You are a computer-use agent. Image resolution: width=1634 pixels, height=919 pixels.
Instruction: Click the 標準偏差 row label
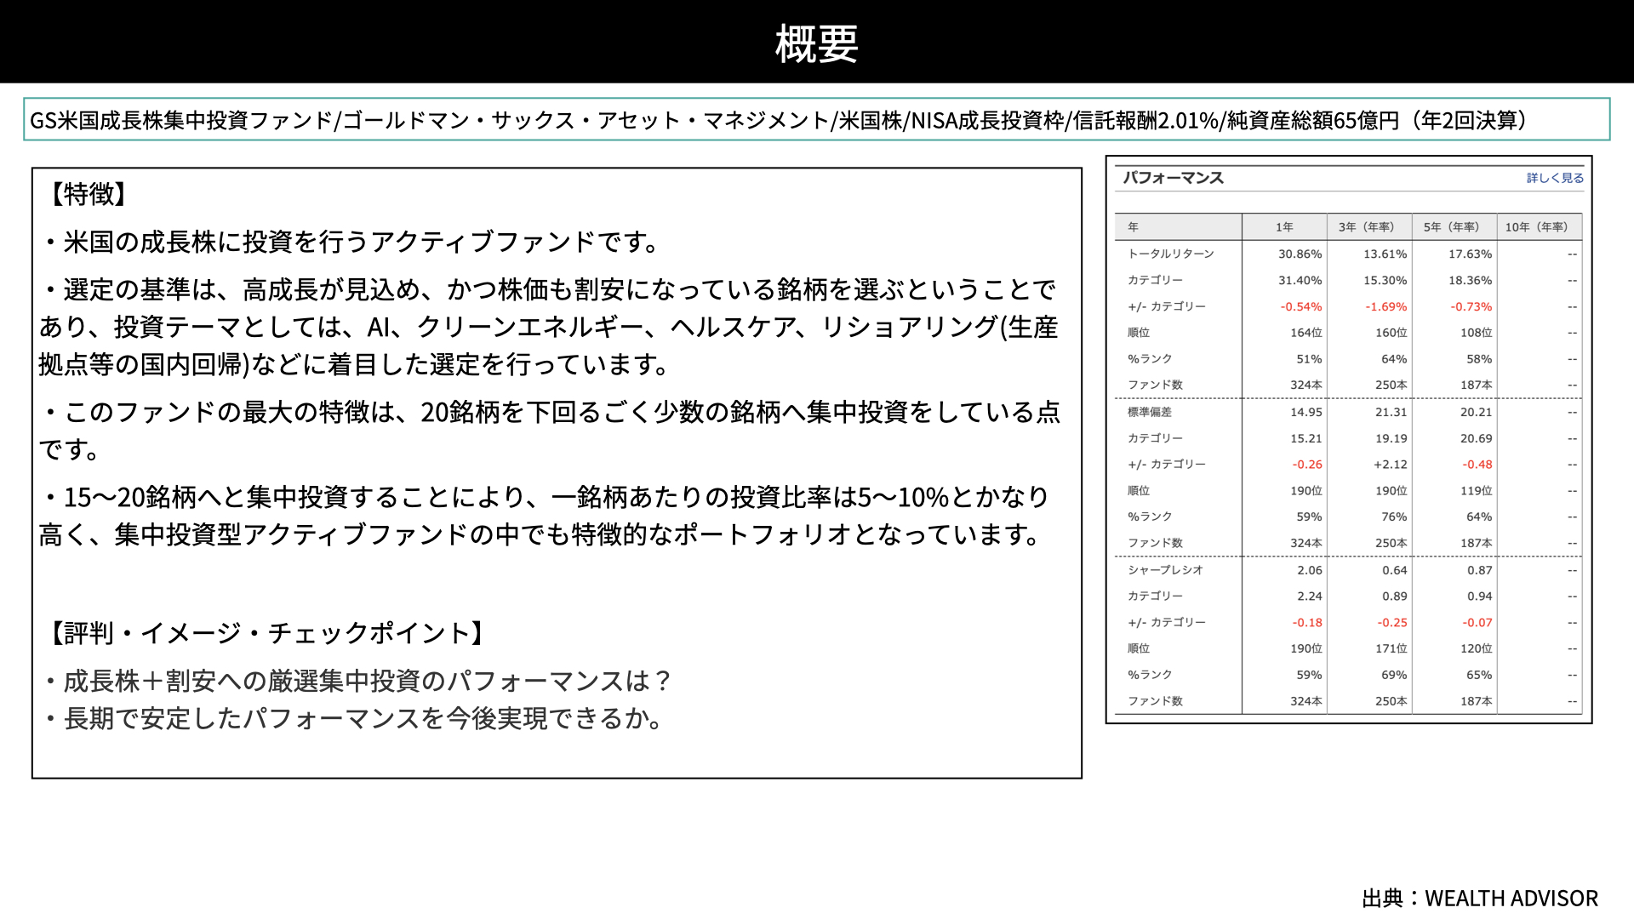1150,412
